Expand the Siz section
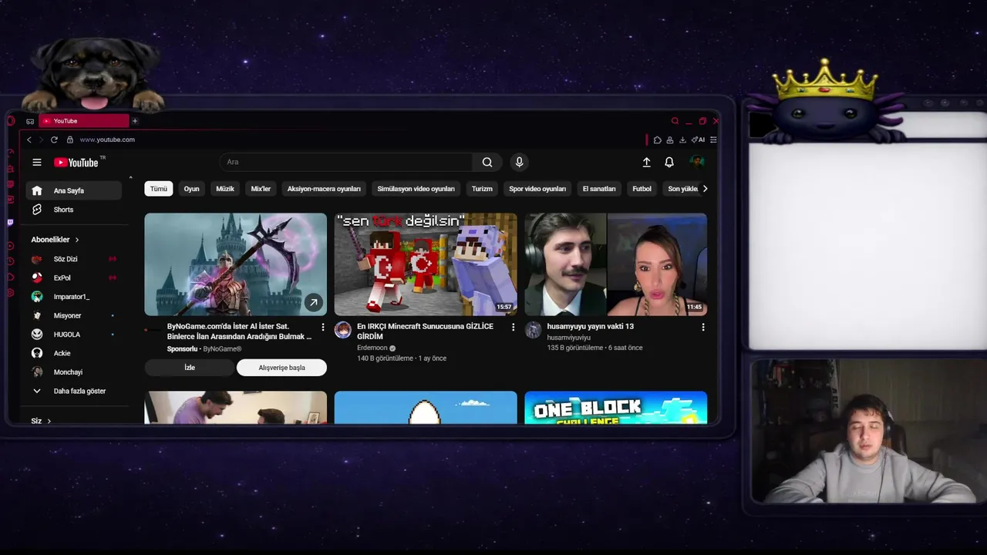The height and width of the screenshot is (555, 987). [x=41, y=421]
